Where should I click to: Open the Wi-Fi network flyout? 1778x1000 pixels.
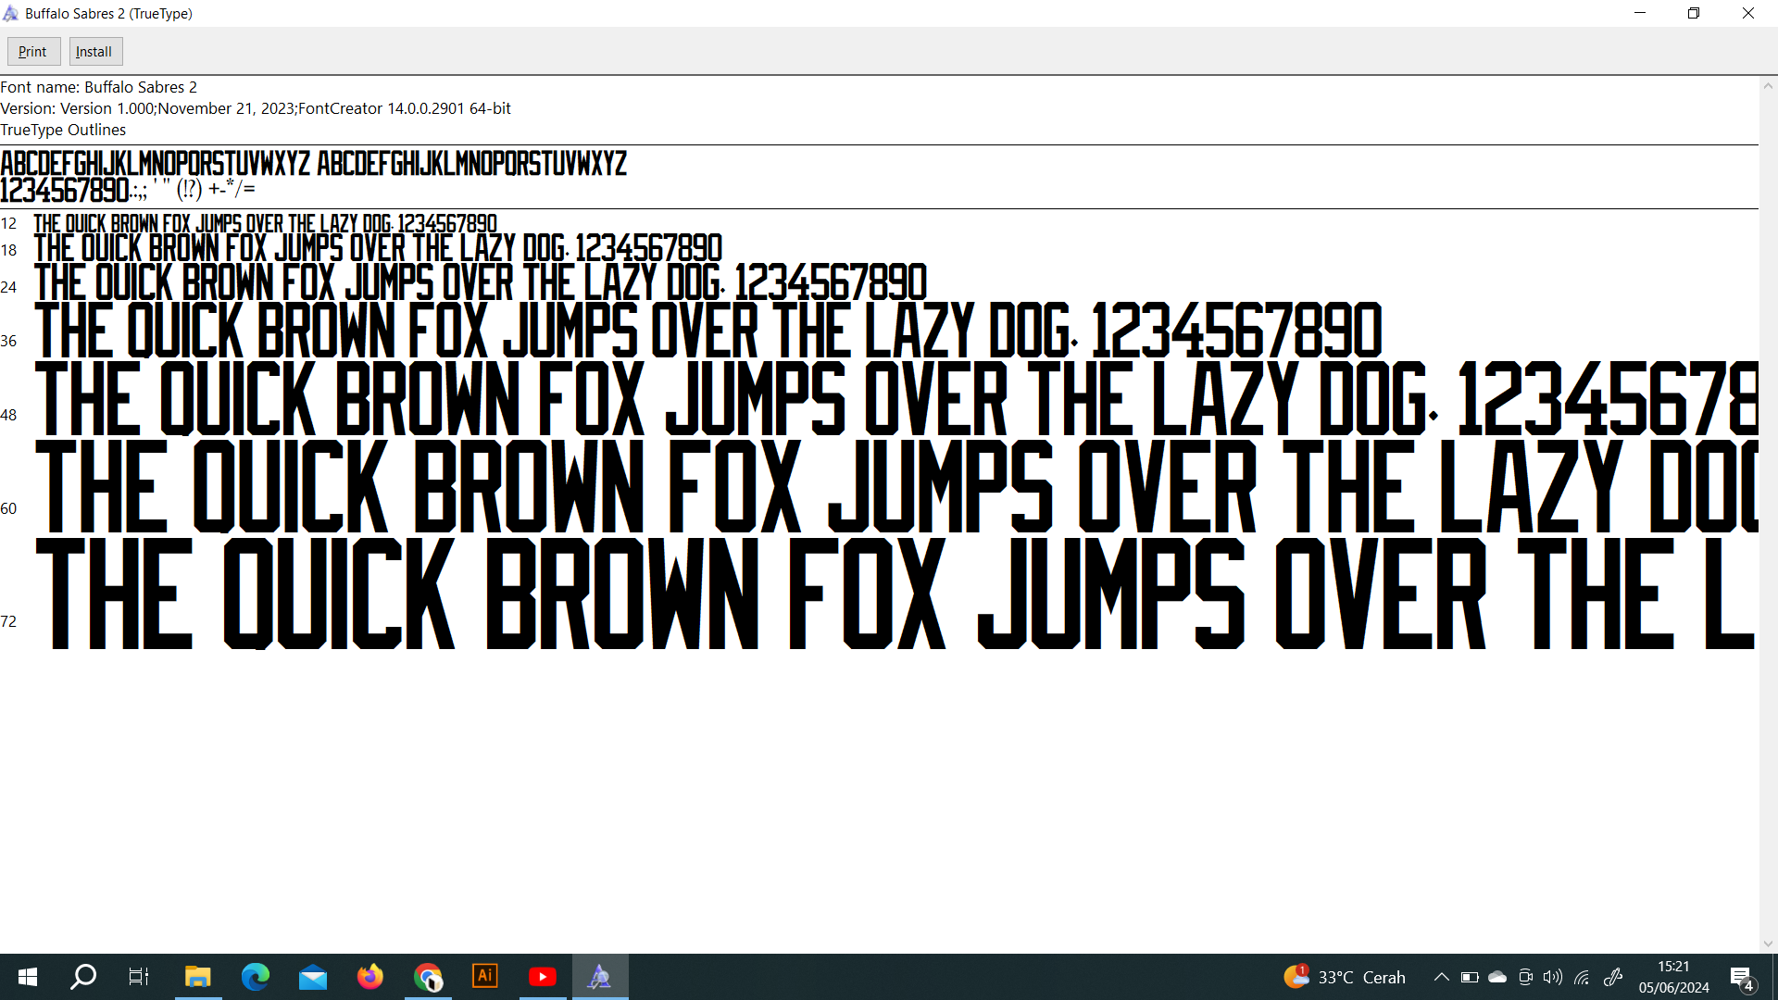click(1582, 977)
